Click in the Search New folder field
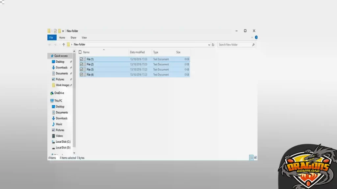This screenshot has height=189, width=337. pos(234,45)
